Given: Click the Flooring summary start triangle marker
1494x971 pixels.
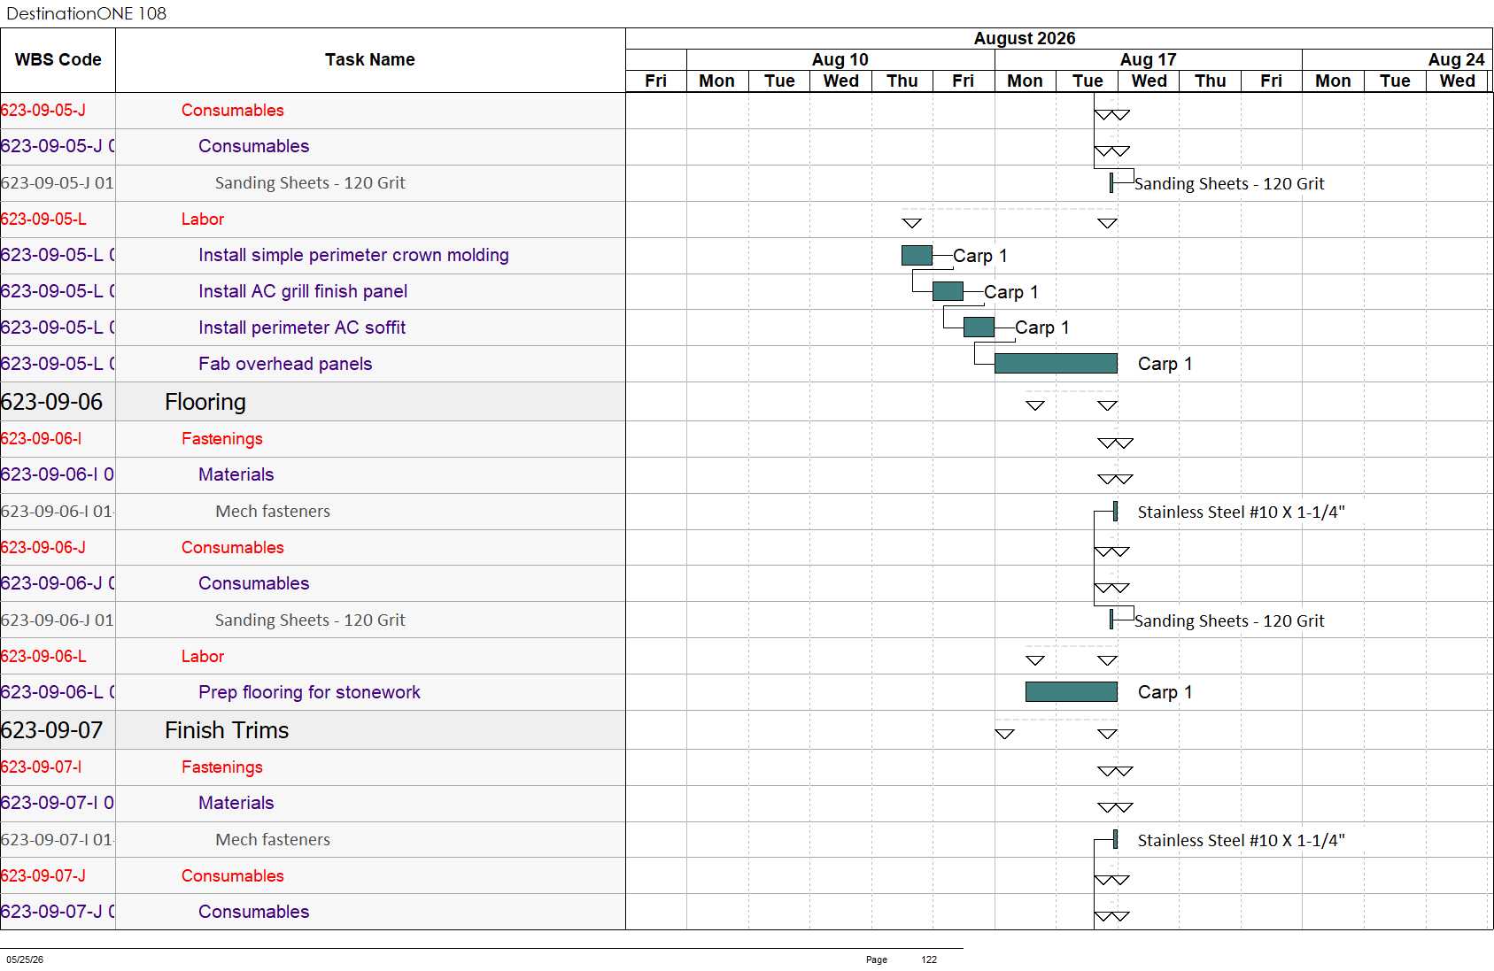Looking at the screenshot, I should tap(1035, 405).
